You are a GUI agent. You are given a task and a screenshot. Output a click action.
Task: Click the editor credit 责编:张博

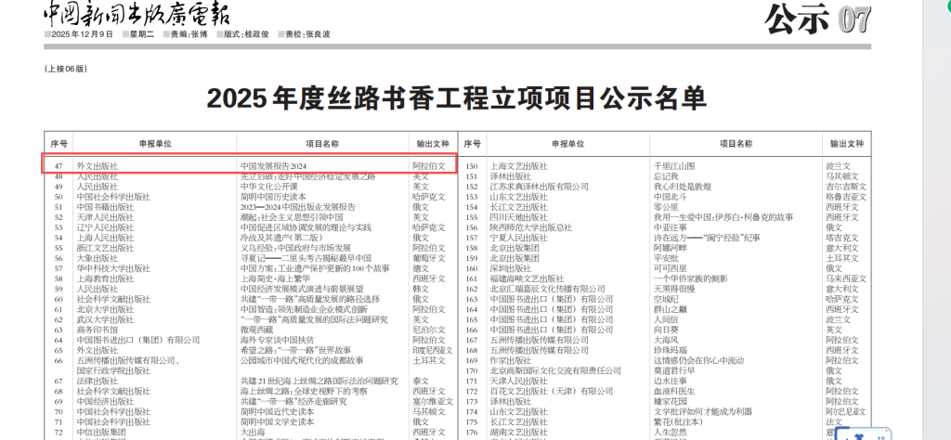coord(188,35)
